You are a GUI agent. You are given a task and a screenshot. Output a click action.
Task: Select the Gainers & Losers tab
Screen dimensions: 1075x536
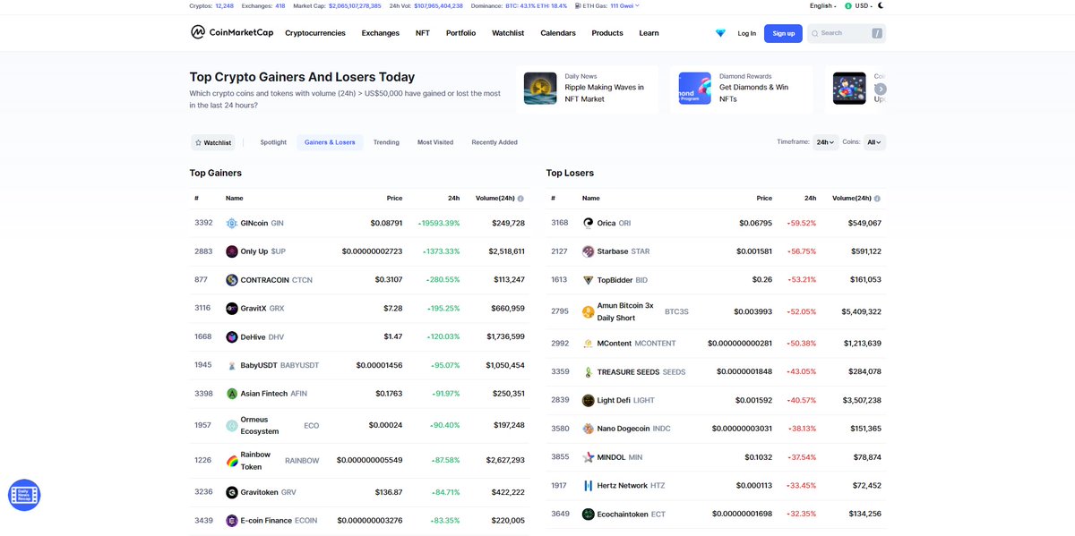[x=330, y=142]
